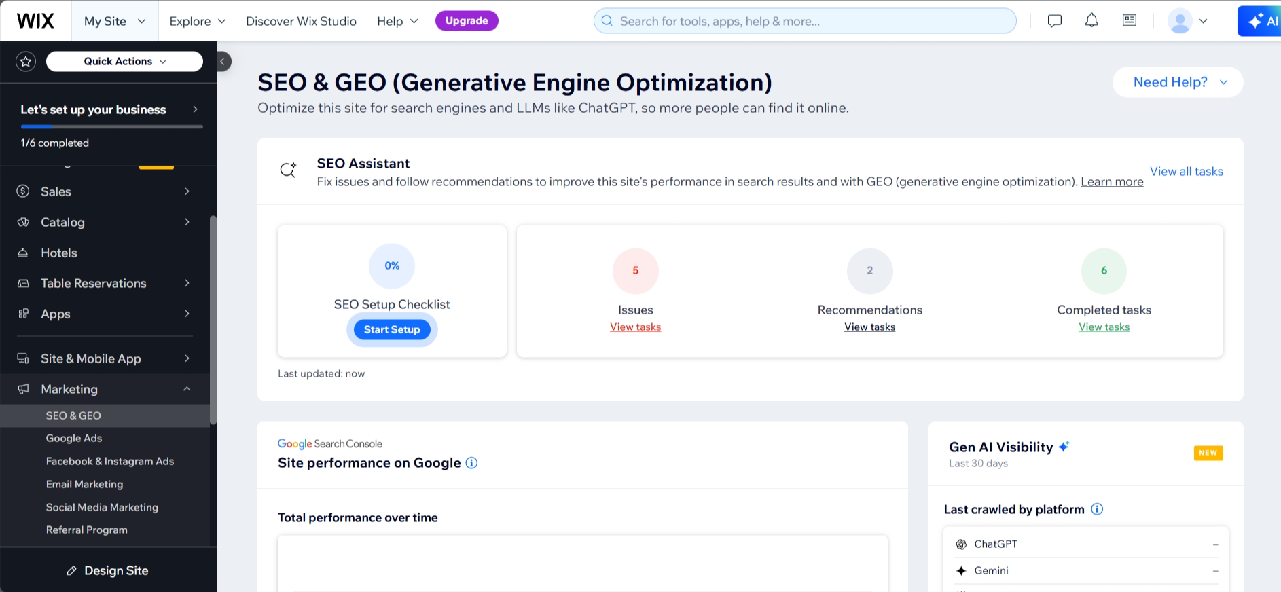Click the Apps grid icon
The image size is (1281, 592).
23,314
